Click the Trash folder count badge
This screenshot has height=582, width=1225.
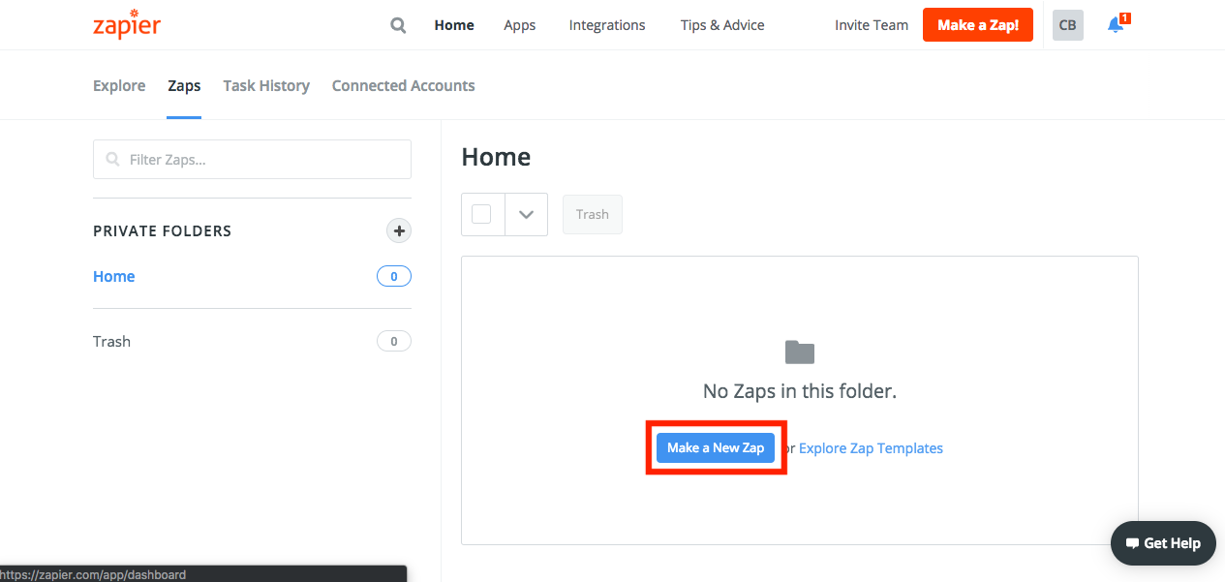[394, 341]
